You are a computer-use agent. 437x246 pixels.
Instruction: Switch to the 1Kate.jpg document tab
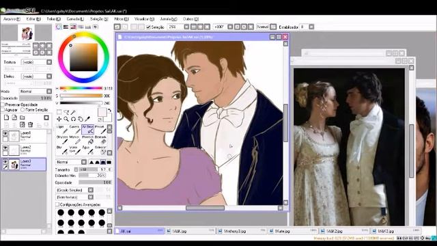click(293, 231)
